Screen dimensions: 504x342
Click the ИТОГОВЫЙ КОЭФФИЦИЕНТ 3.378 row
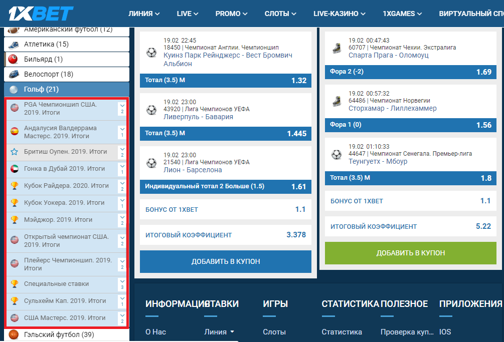(226, 235)
